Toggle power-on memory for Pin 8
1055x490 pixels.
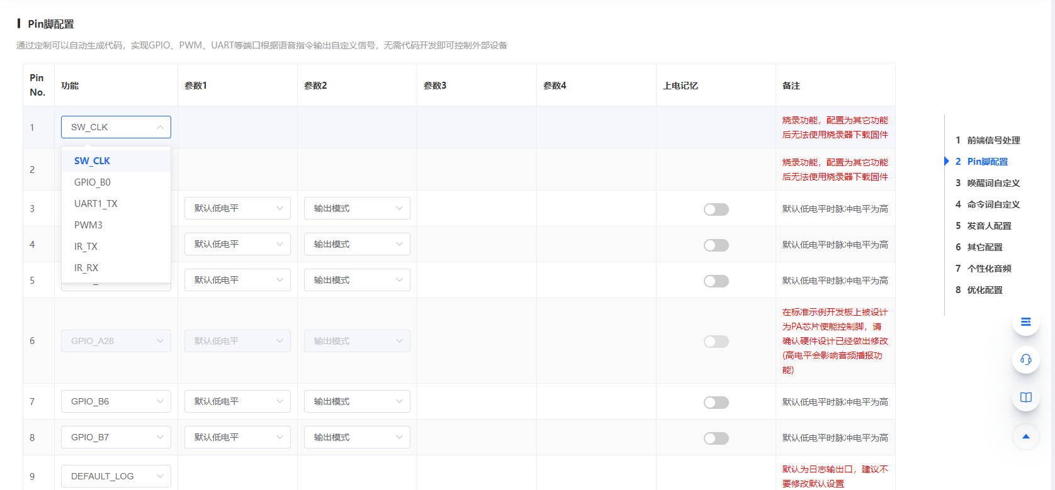click(716, 438)
